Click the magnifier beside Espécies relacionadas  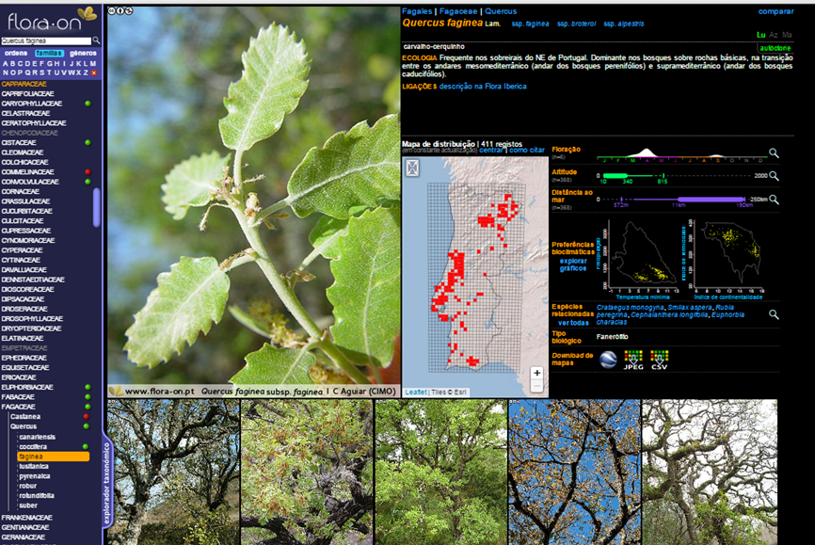point(774,314)
